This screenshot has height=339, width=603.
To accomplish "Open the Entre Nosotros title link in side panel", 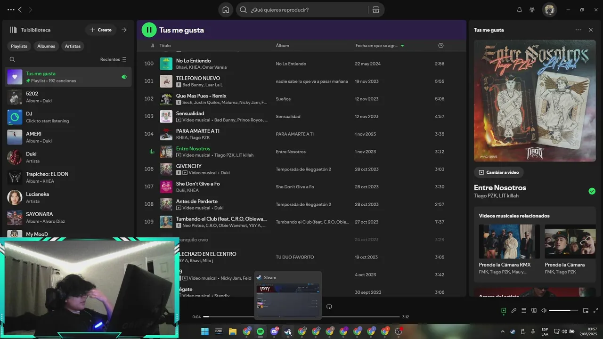I will pos(500,187).
